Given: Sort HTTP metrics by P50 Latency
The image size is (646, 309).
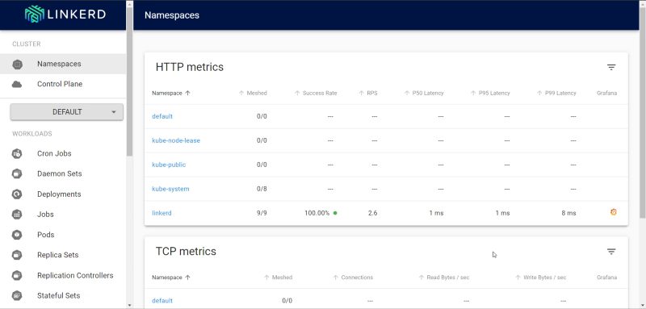Looking at the screenshot, I should pyautogui.click(x=424, y=93).
